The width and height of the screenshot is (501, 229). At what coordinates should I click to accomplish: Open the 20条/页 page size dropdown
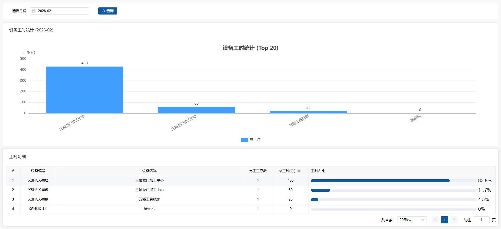pos(412,220)
